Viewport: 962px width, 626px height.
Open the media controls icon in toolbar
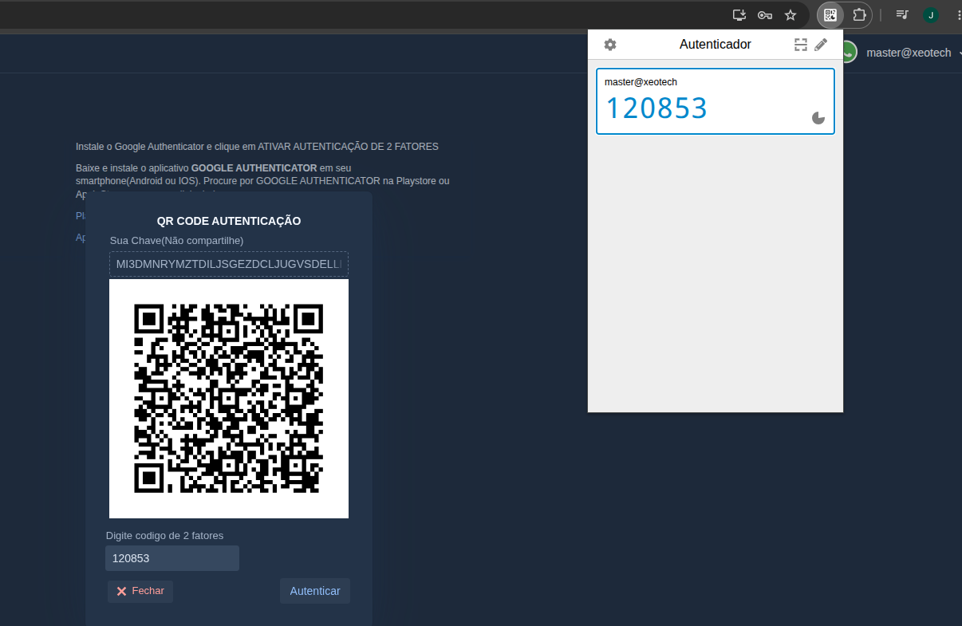[902, 14]
